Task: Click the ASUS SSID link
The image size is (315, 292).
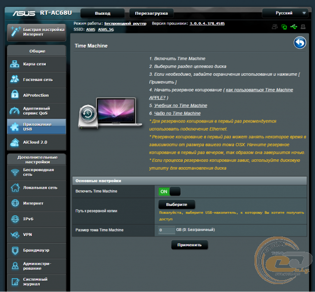Action: [91, 29]
